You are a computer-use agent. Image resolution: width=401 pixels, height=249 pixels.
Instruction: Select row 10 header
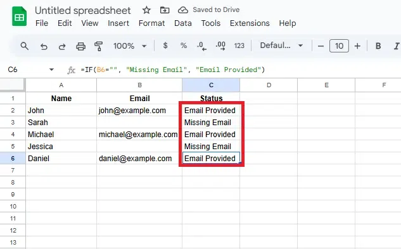click(x=13, y=206)
